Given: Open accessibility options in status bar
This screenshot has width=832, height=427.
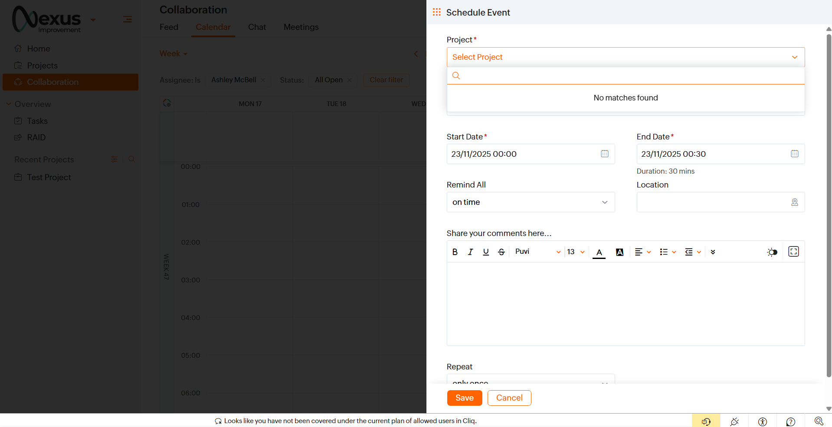Looking at the screenshot, I should [763, 421].
